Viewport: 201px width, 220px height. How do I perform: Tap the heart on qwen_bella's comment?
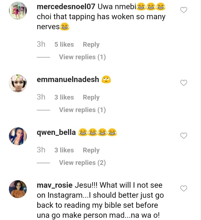pos(184,136)
